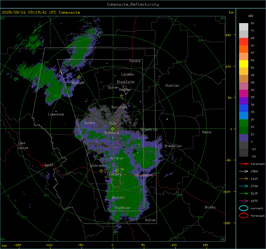Click the asterisk marker above Limestone

click(56, 112)
